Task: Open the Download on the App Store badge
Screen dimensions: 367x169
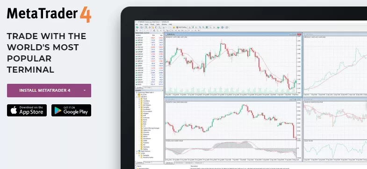Action: (27, 110)
